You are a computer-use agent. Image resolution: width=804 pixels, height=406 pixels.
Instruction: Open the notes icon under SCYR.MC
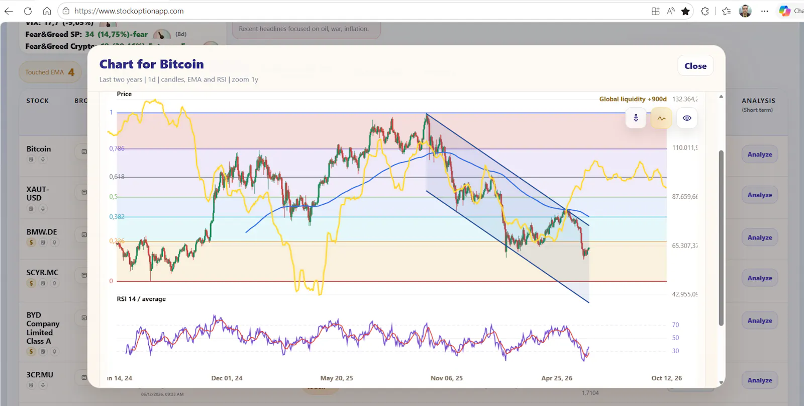tap(43, 283)
